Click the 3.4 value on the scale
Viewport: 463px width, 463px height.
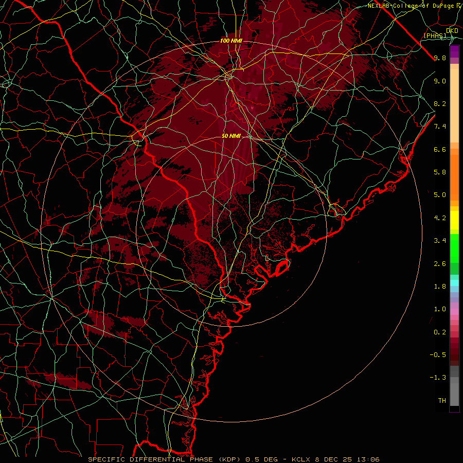tap(440, 240)
